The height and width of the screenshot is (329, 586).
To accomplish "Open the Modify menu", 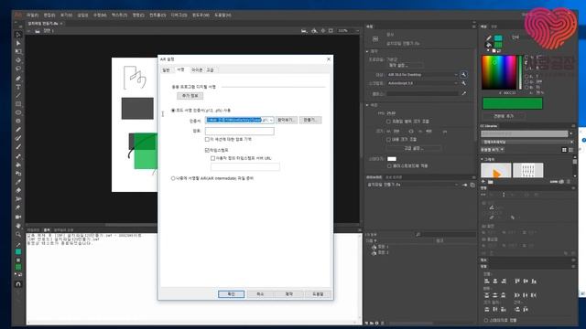I will (100, 16).
